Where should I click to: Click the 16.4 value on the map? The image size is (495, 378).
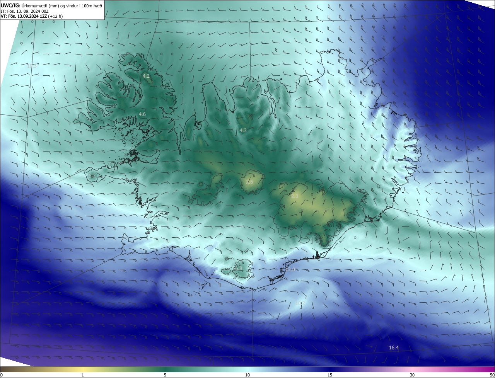(x=394, y=347)
